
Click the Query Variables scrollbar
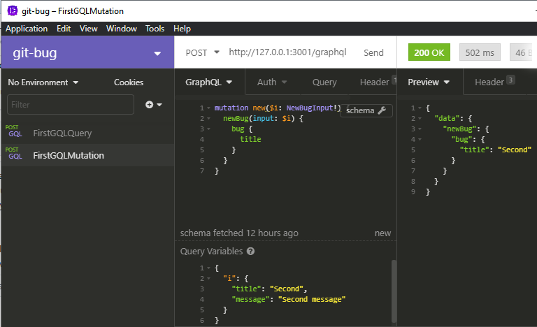pos(394,291)
